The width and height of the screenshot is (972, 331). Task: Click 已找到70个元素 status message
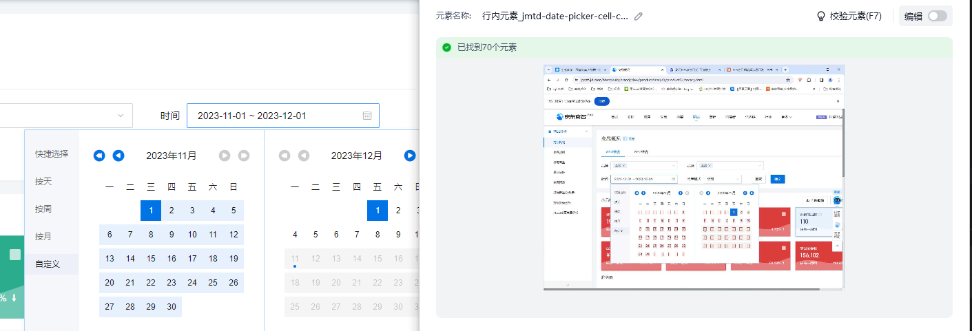[x=487, y=47]
